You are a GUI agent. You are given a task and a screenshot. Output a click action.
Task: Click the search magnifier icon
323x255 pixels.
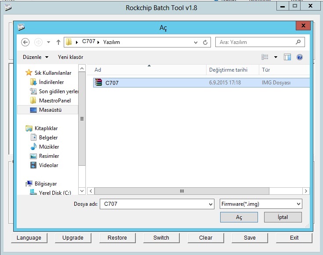(298, 42)
